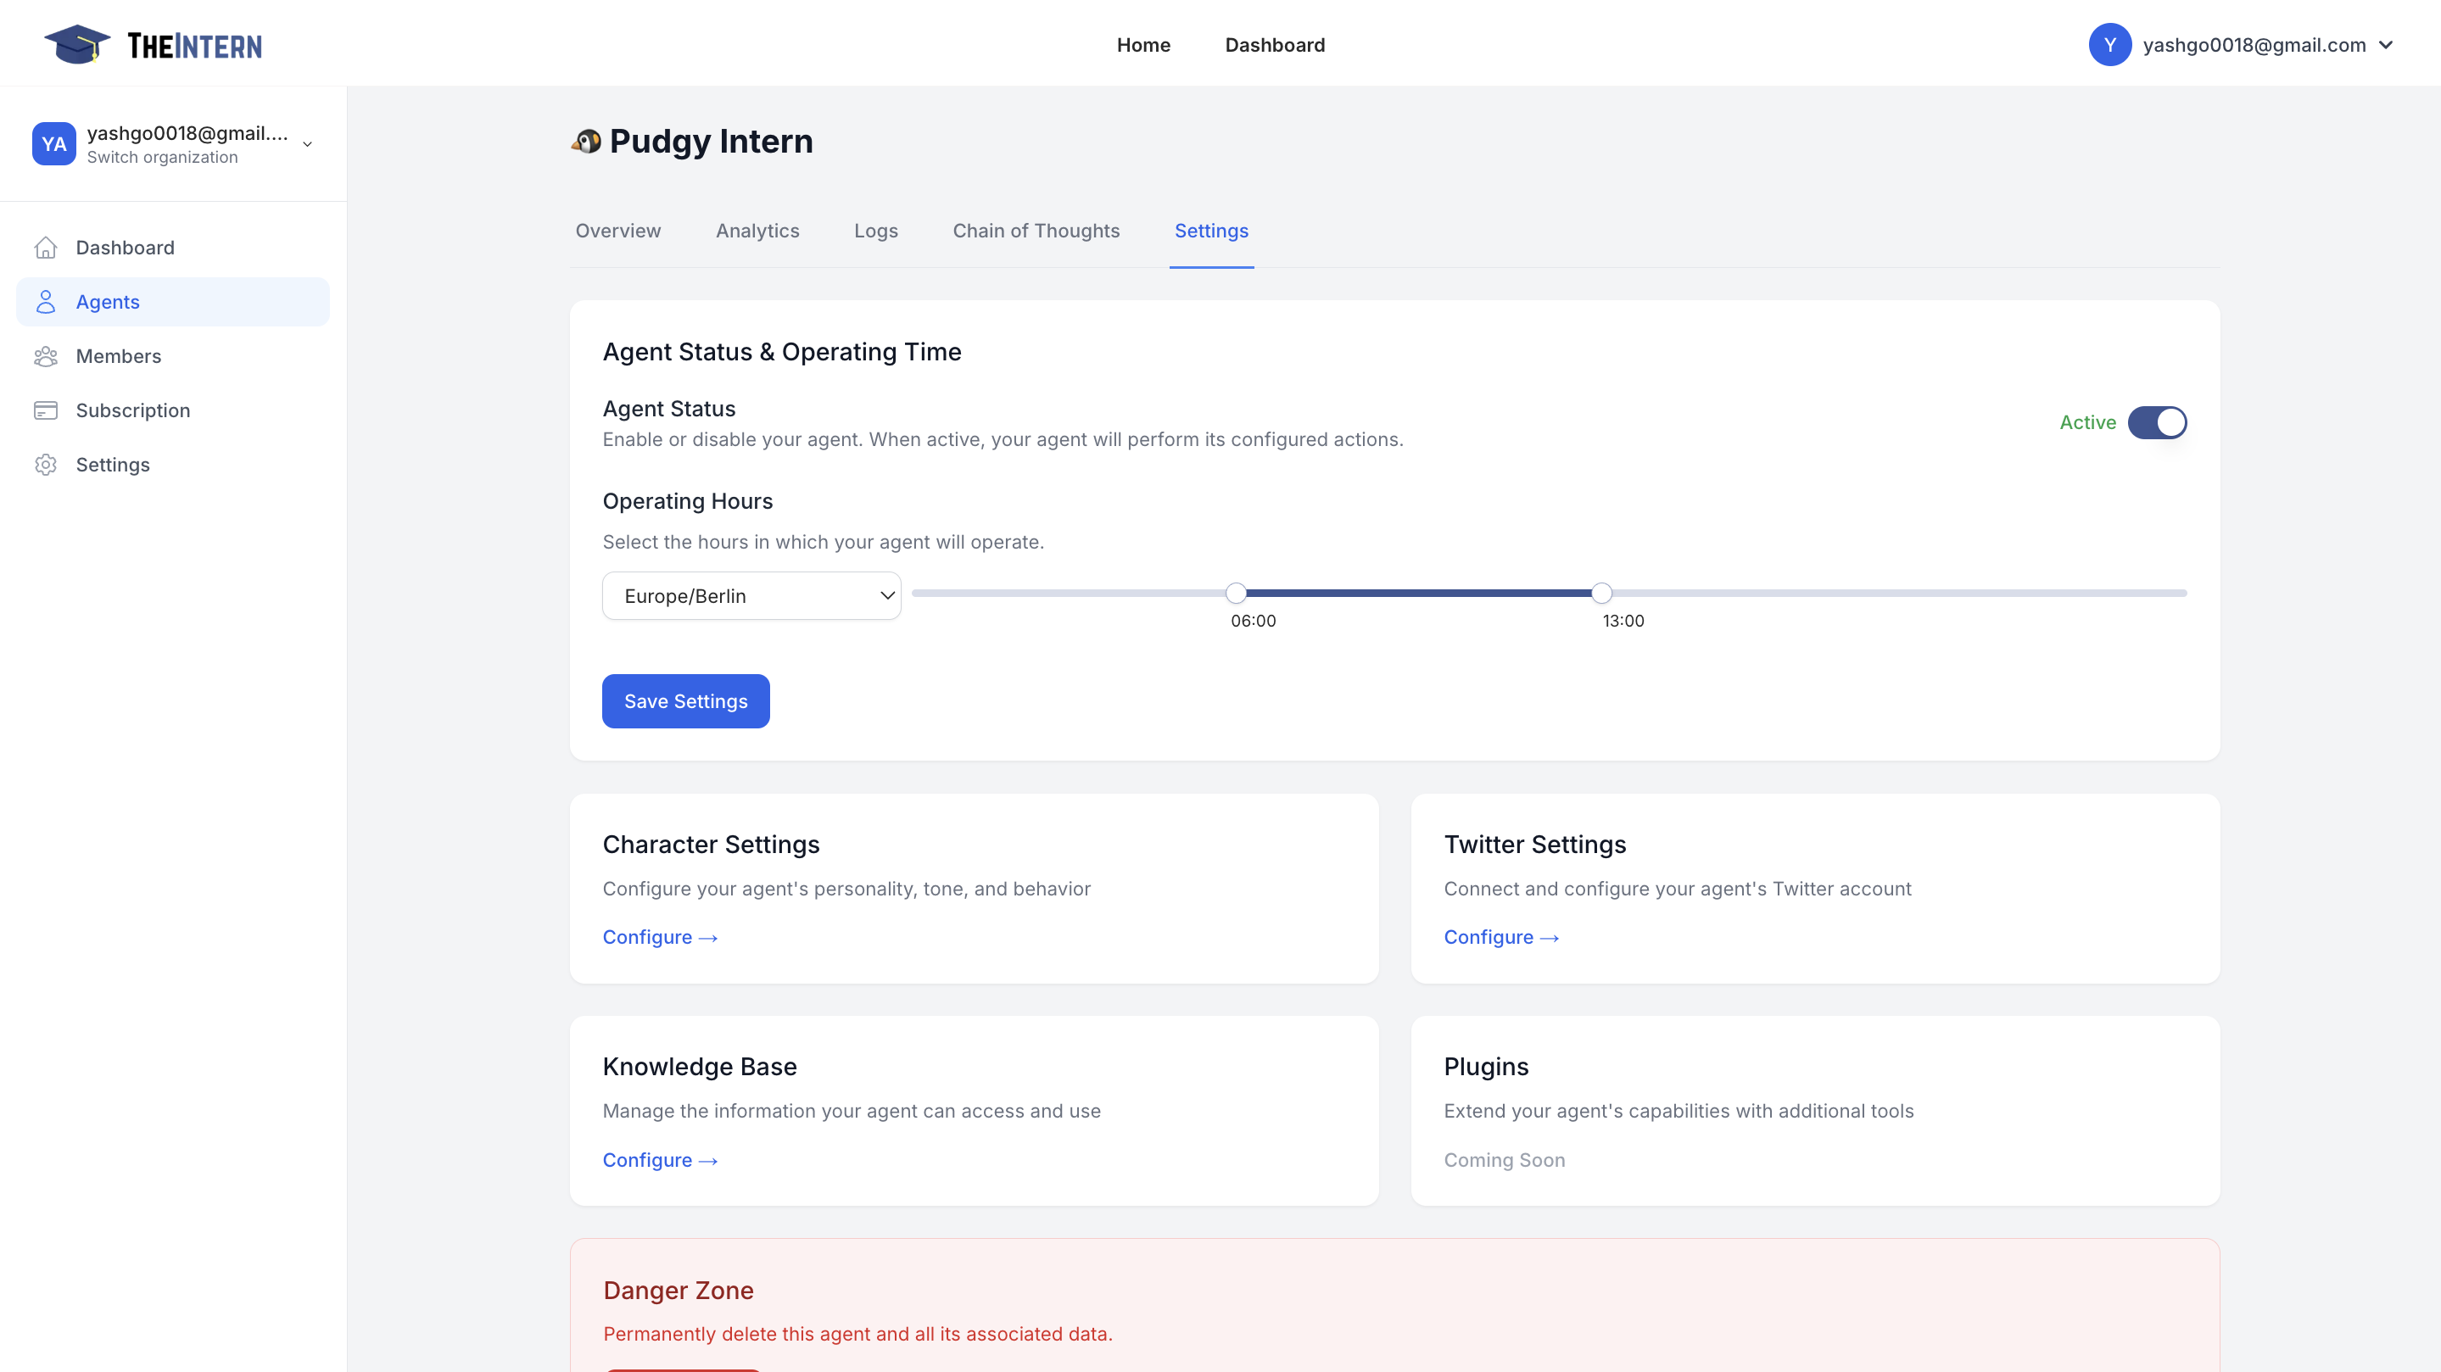Open the Europe/Berlin timezone dropdown
2441x1372 pixels.
[x=751, y=596]
